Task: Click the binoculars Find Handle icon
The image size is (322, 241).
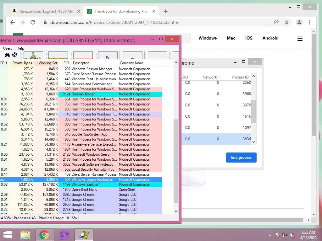Action: tap(7, 55)
